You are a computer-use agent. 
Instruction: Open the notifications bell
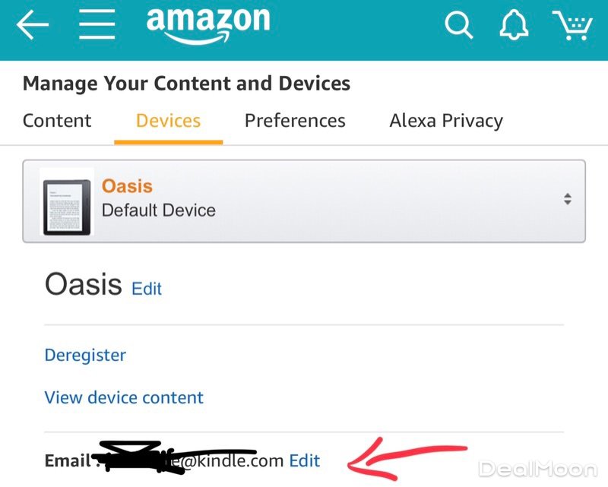pyautogui.click(x=514, y=26)
